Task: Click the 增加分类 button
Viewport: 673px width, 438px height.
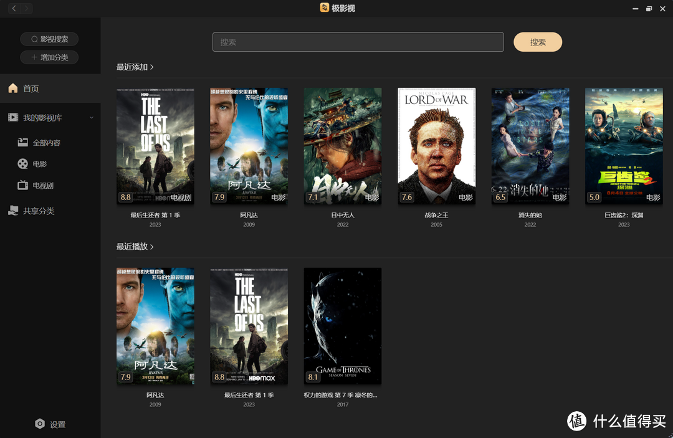Action: (x=49, y=57)
